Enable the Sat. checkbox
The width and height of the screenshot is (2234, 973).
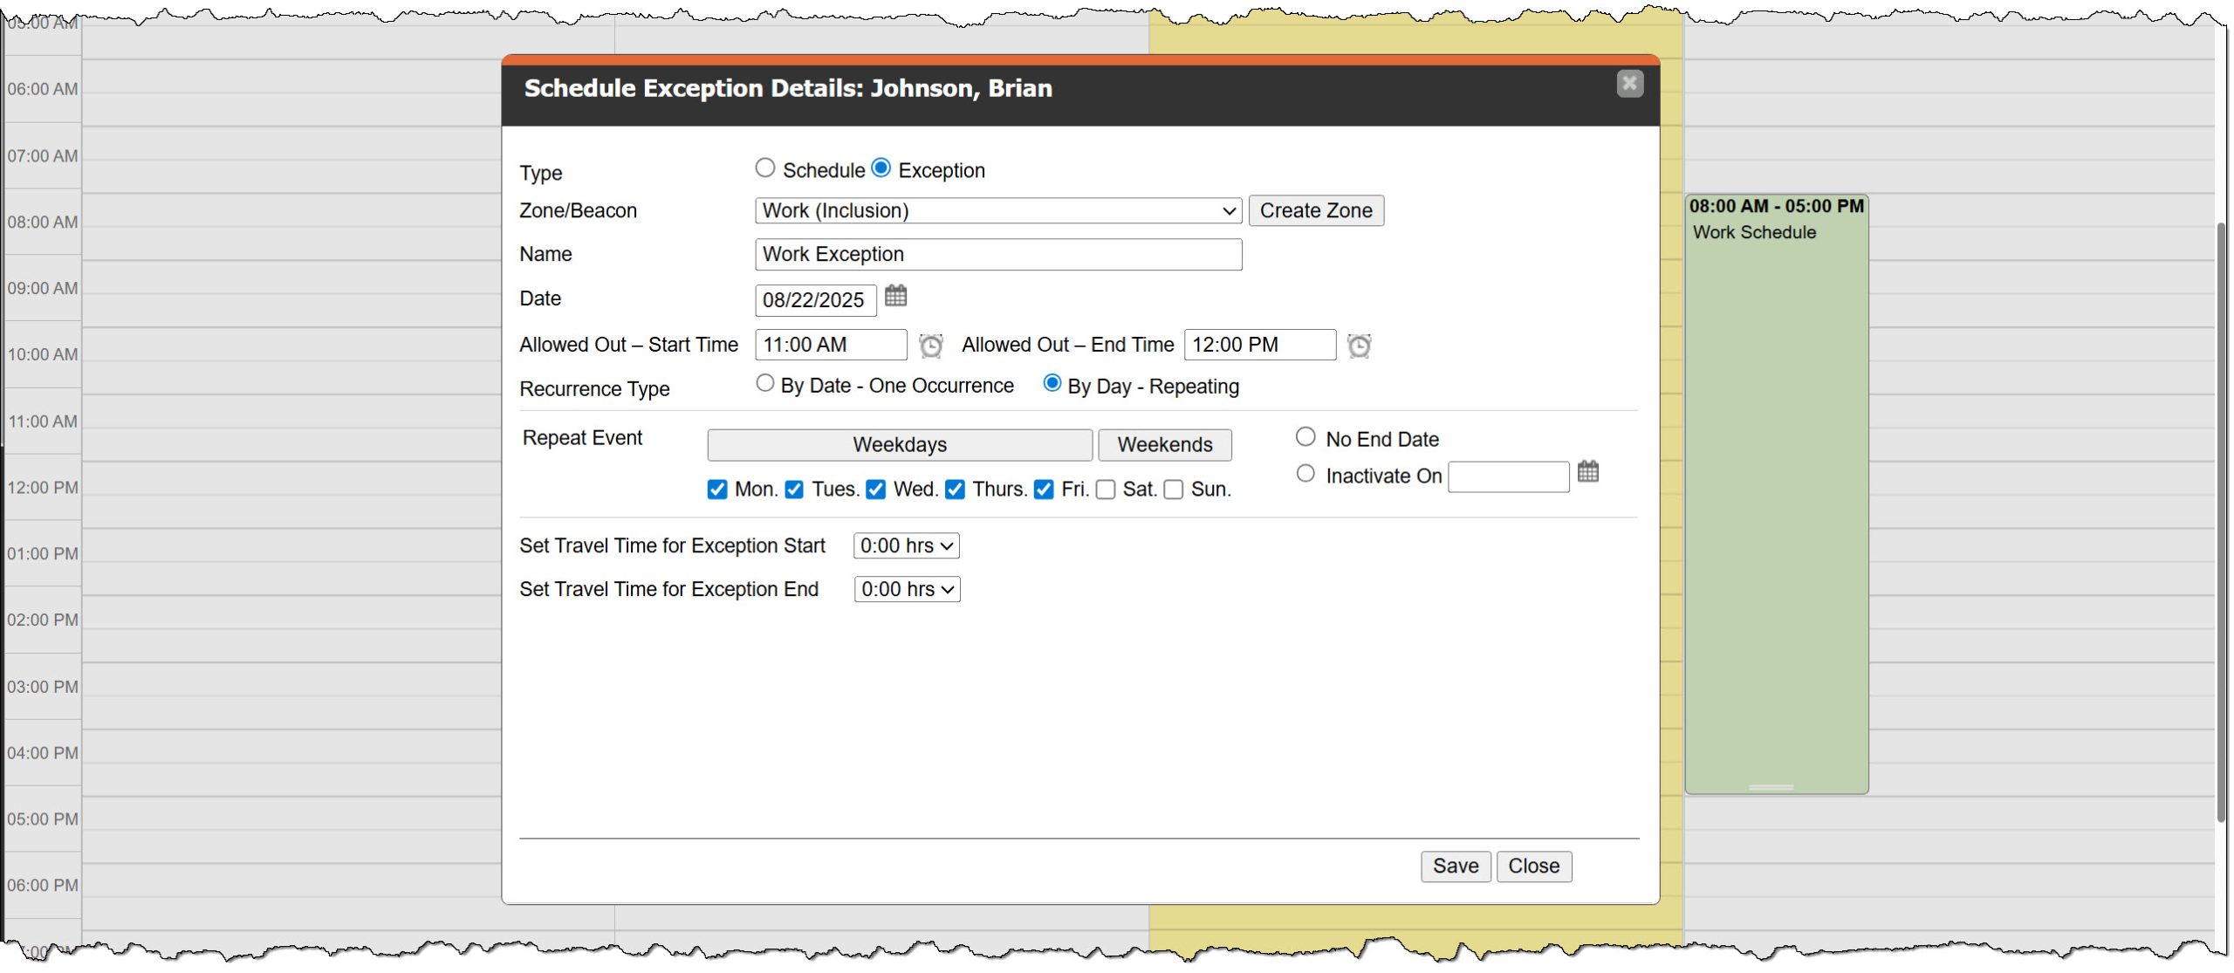[x=1106, y=490]
